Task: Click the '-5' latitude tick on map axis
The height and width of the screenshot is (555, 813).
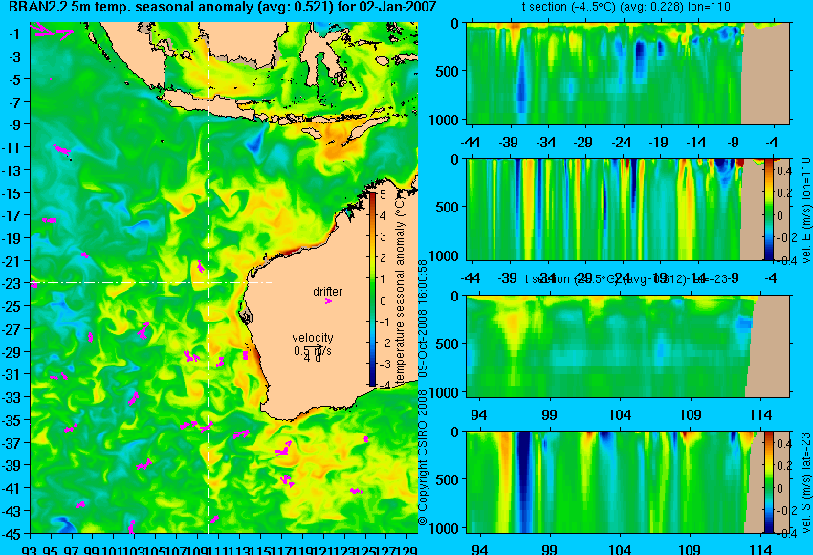Action: coord(14,79)
